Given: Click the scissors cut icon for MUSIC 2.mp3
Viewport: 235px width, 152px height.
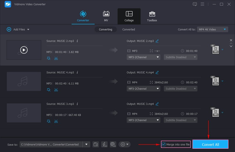Looking at the screenshot, I should pyautogui.click(x=56, y=58).
